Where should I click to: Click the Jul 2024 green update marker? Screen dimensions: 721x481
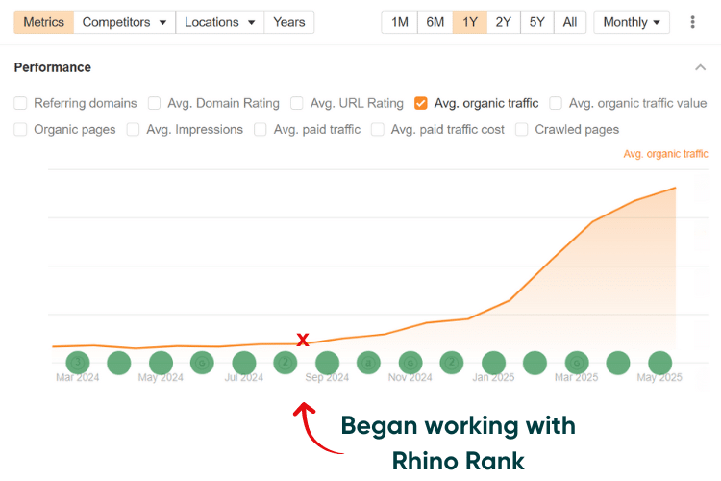pos(244,363)
